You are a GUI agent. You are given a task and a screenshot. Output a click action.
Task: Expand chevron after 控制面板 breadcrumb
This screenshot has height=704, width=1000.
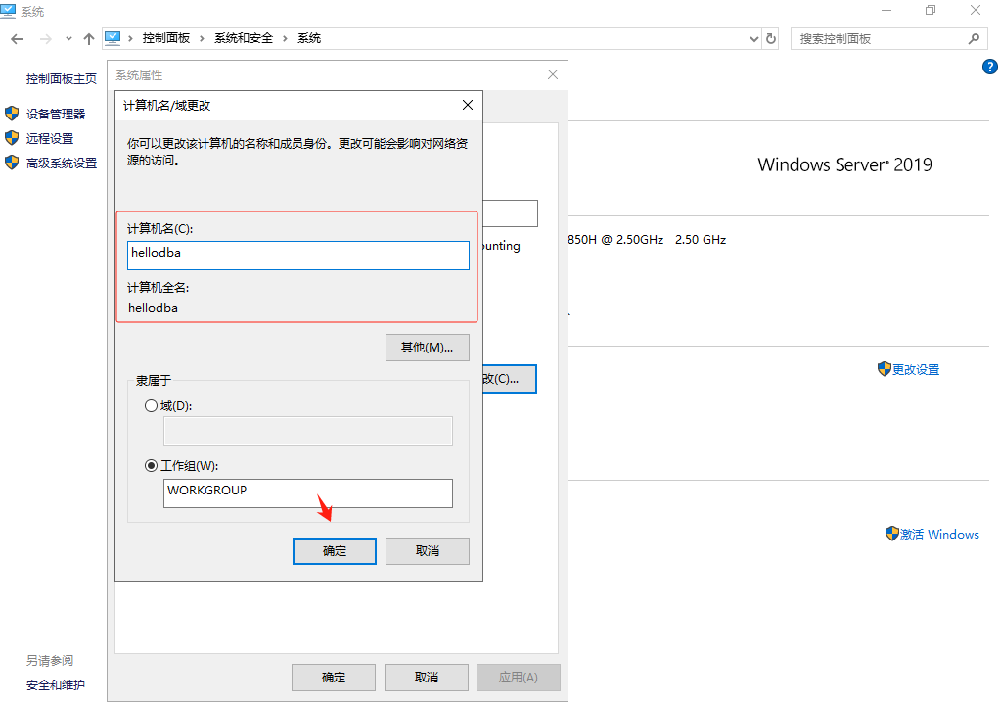coord(203,39)
